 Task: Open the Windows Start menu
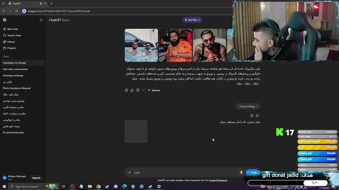[4, 187]
